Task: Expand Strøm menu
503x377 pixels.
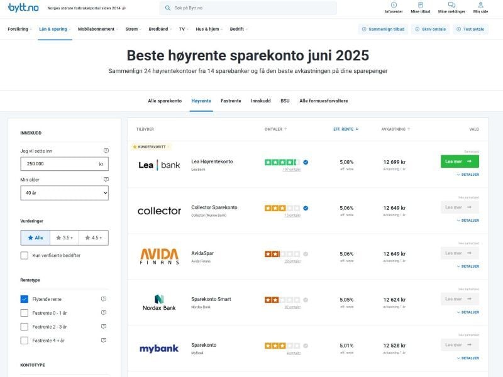Action: pos(133,29)
